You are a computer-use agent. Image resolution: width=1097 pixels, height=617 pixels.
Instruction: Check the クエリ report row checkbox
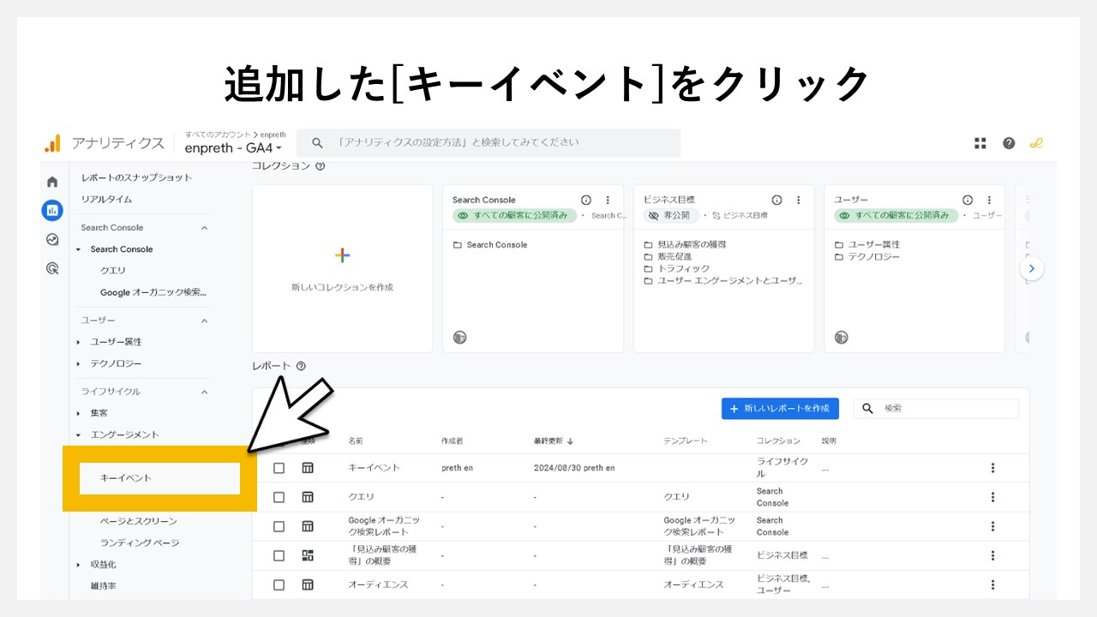[x=279, y=496]
